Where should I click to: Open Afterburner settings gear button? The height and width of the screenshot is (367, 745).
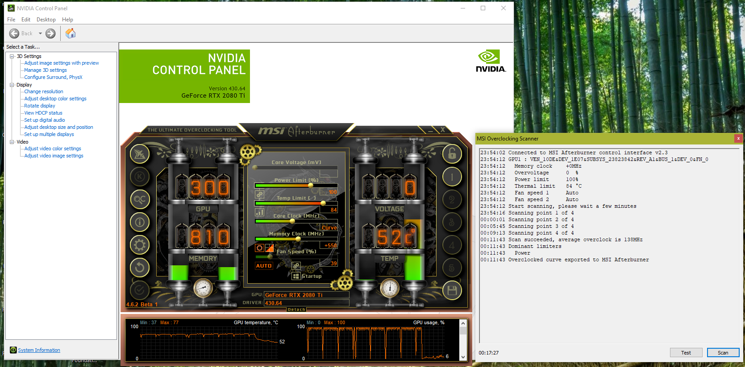click(x=140, y=244)
